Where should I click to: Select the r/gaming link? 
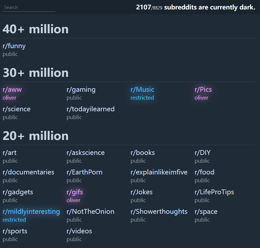pyautogui.click(x=81, y=90)
